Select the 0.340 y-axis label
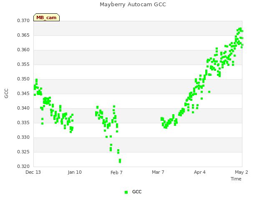267x200 pixels. pos(23,108)
